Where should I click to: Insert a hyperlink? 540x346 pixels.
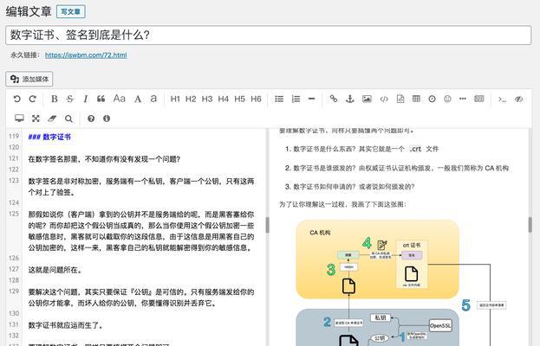tap(334, 99)
